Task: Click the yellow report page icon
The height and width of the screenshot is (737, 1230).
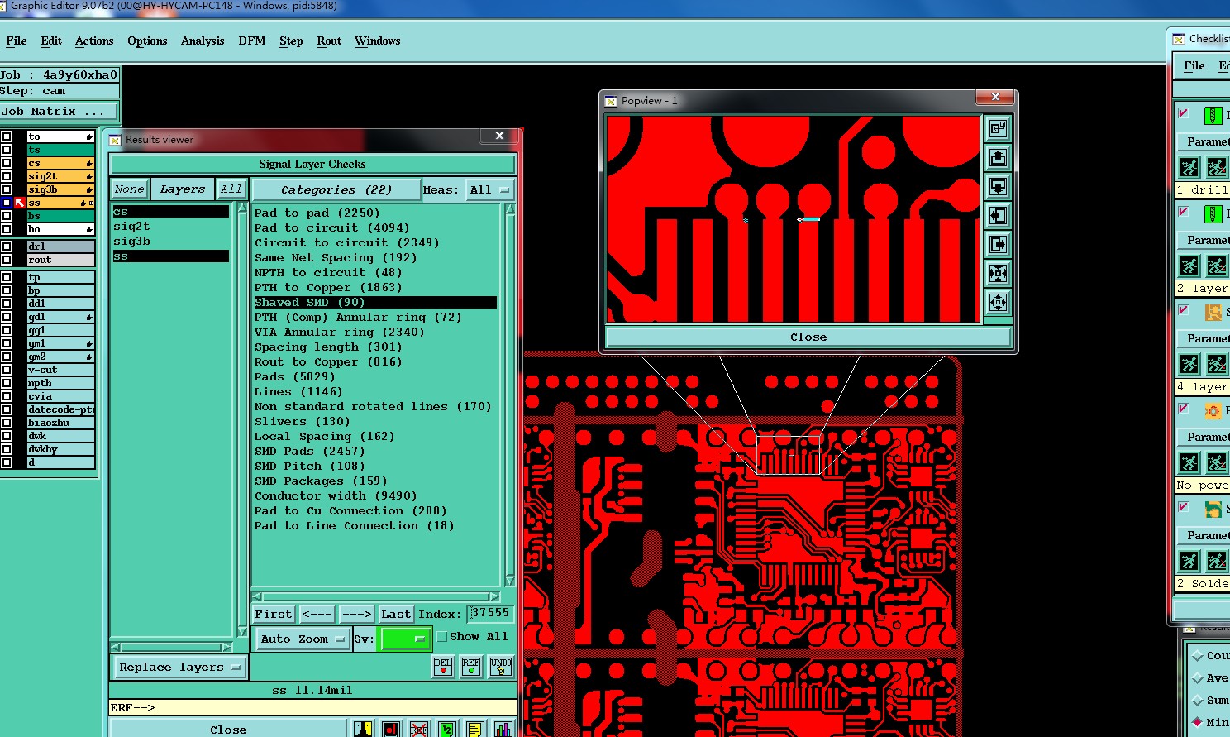Action: tap(474, 729)
